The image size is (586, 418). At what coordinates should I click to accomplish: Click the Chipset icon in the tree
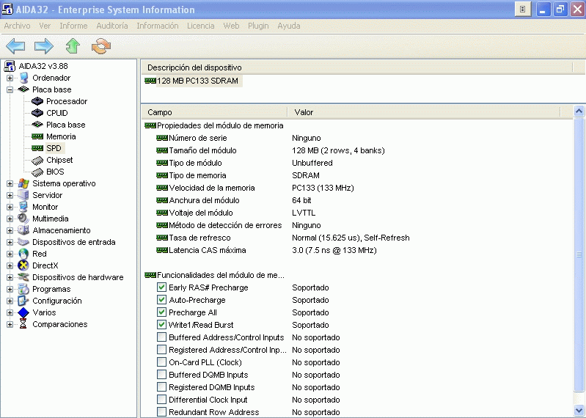pyautogui.click(x=37, y=161)
